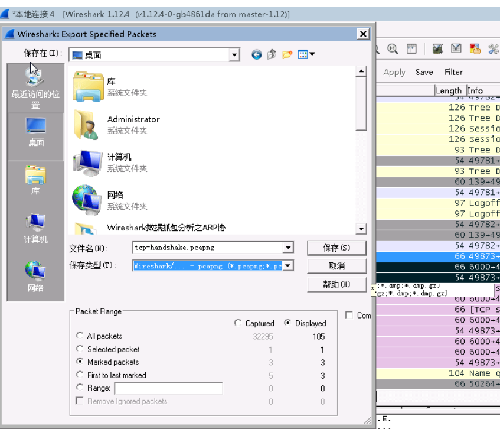
Task: Click Wireshark zoom 1:1 normal size icon
Action: pyautogui.click(x=393, y=49)
